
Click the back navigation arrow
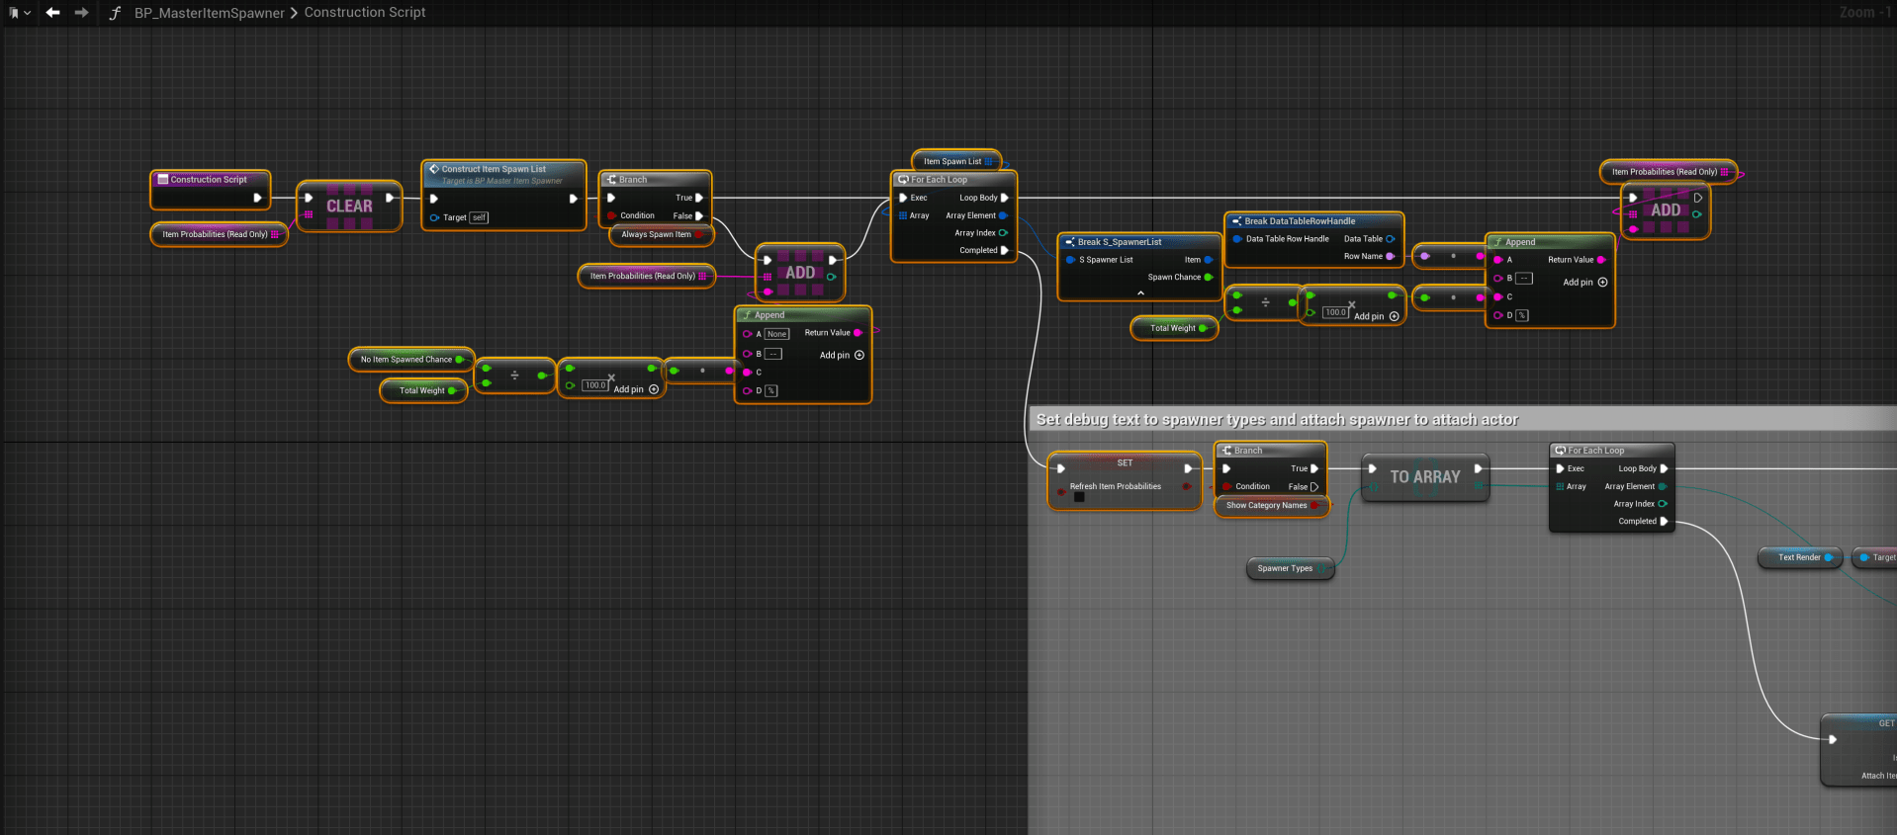coord(52,13)
